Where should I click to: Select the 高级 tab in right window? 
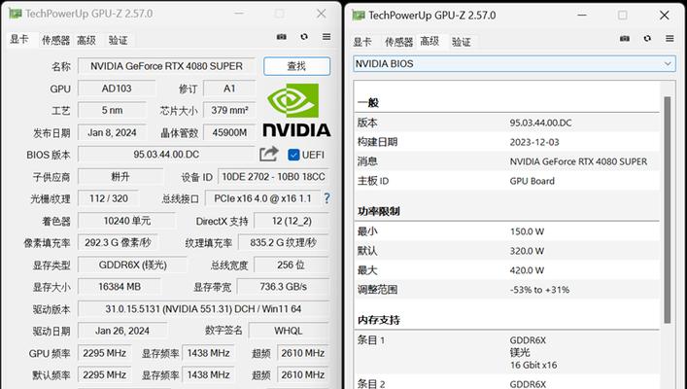[429, 41]
